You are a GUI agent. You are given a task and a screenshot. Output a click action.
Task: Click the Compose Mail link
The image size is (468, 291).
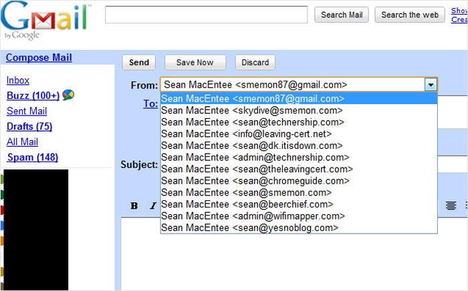(39, 58)
